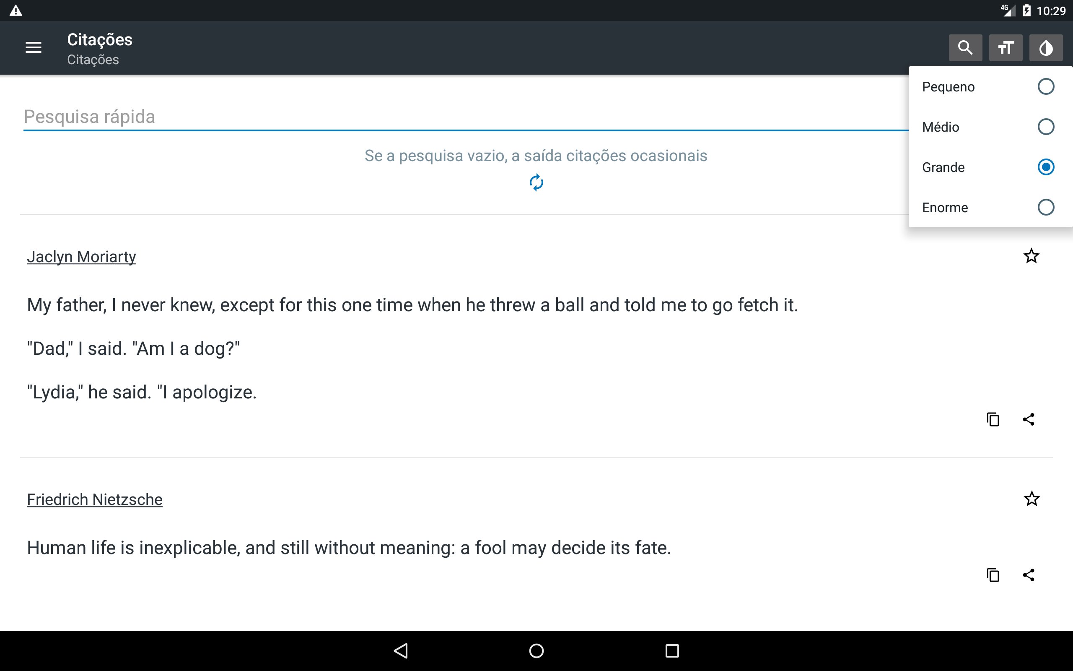Image resolution: width=1073 pixels, height=671 pixels.
Task: Refresh the random quotes
Action: coord(536,182)
